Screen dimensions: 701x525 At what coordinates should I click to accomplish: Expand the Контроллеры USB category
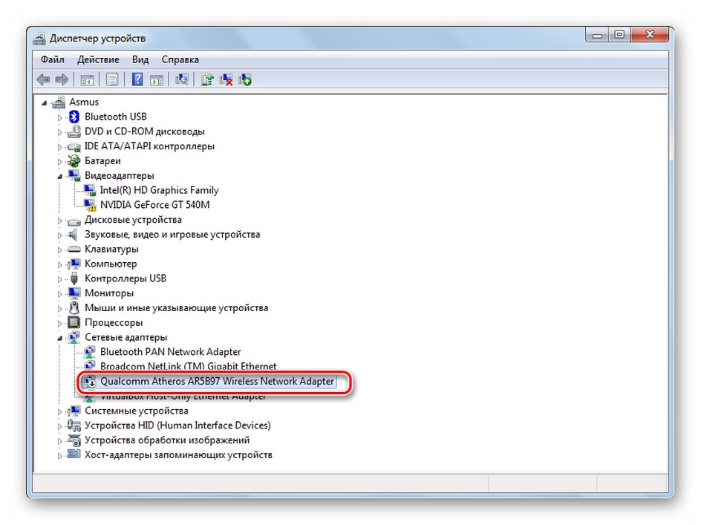pos(59,279)
